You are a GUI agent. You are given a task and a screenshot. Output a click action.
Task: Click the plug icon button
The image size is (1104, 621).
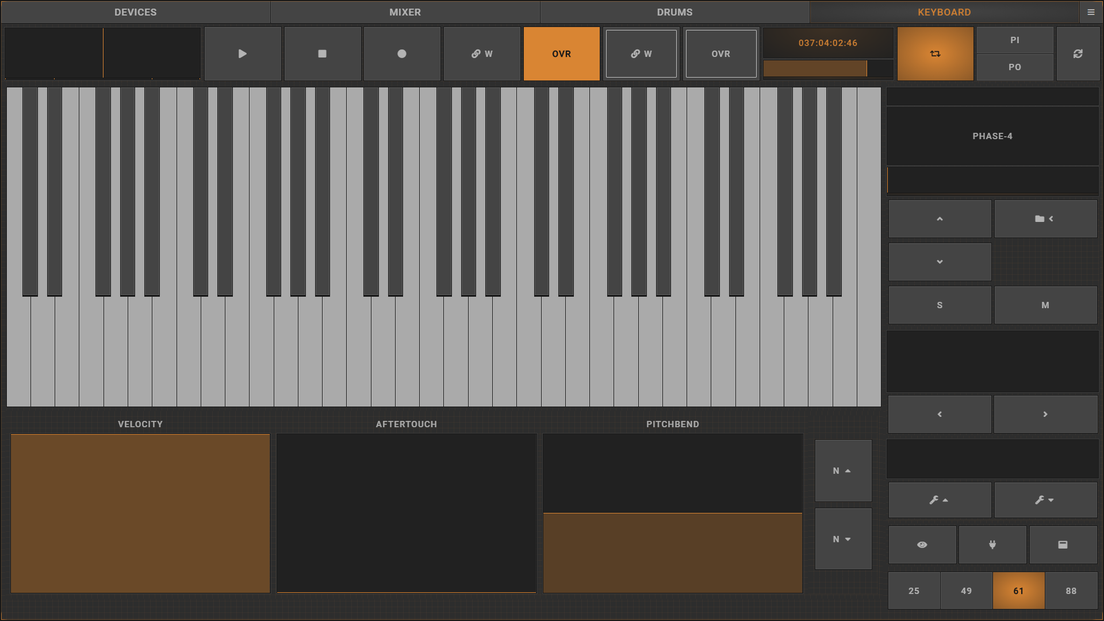992,545
